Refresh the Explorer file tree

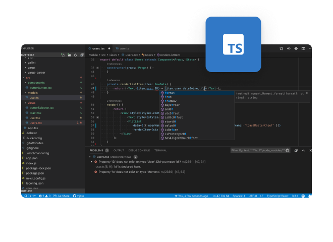pyautogui.click(x=75, y=54)
